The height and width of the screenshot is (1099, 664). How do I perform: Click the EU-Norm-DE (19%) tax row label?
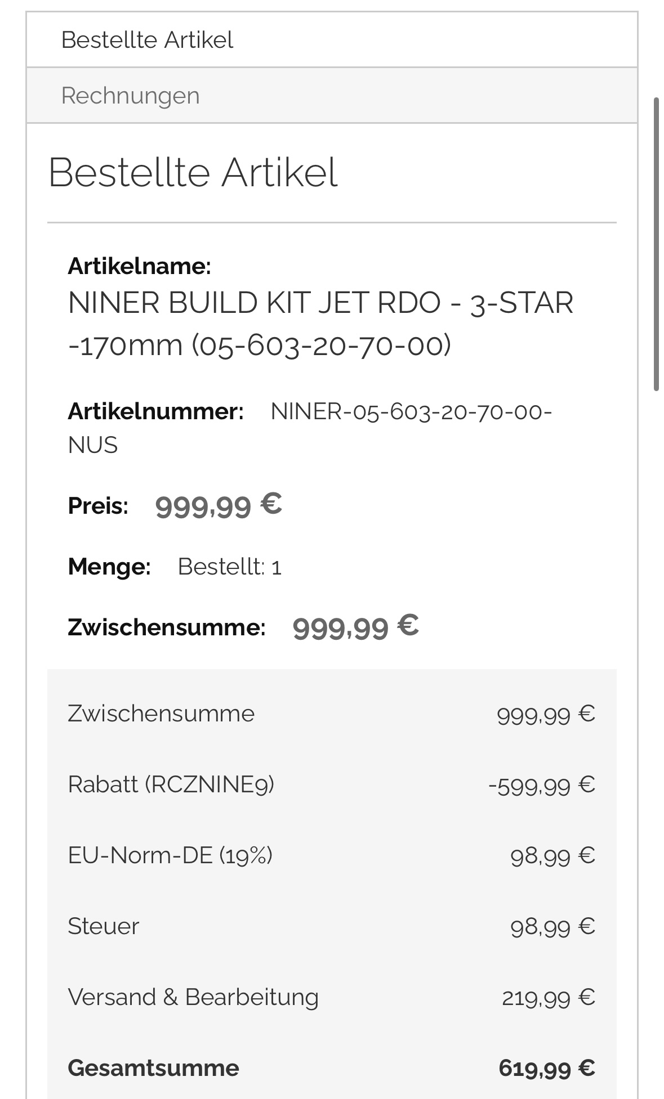[170, 855]
